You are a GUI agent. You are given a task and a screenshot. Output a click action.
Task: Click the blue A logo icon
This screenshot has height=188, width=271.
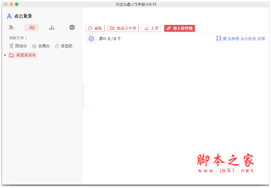(x=9, y=16)
